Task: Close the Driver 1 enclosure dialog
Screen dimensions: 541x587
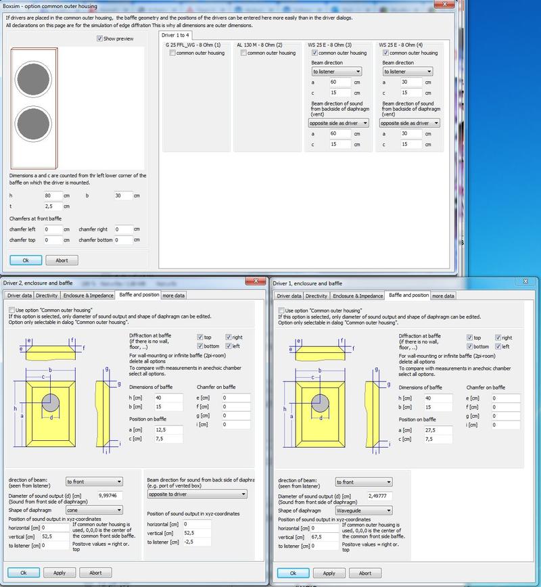Action: tap(527, 282)
